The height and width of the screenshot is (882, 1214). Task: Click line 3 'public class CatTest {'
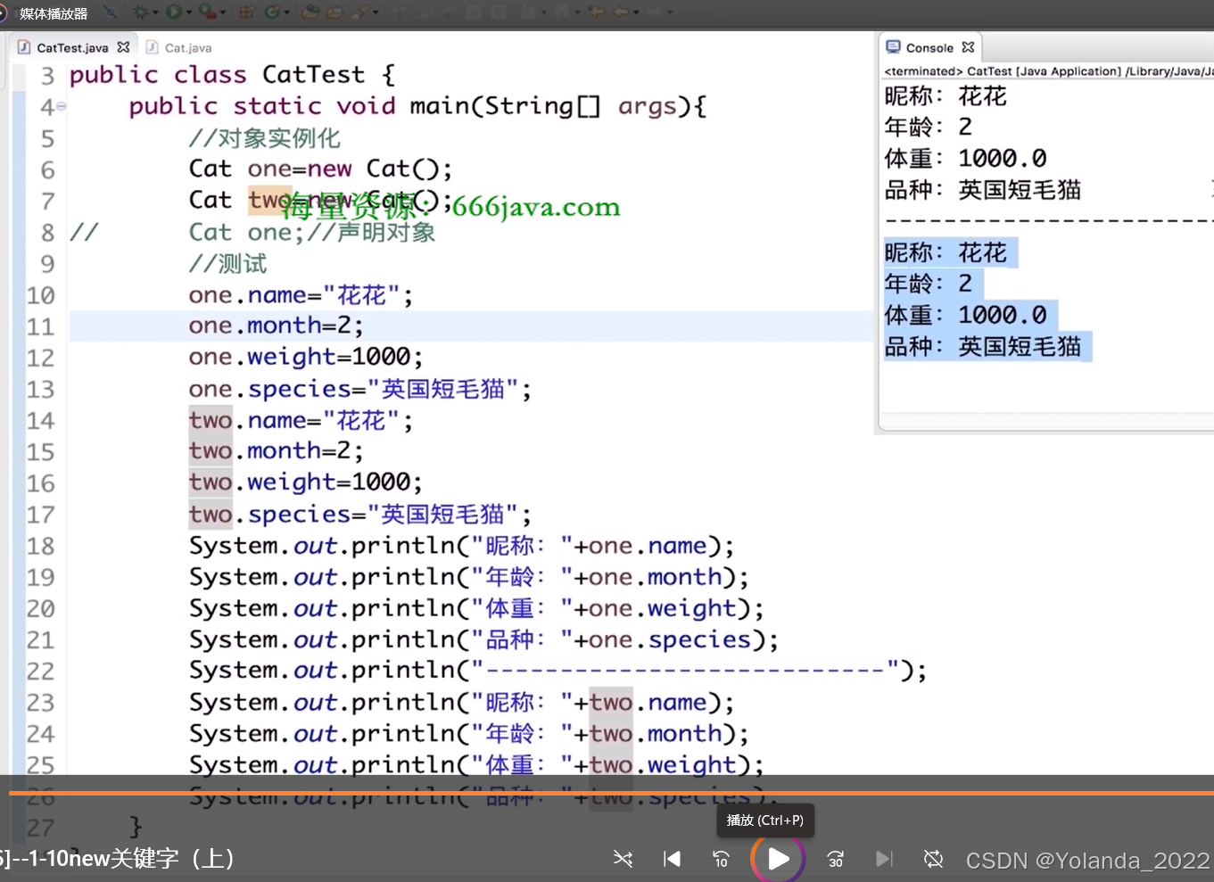(x=232, y=75)
